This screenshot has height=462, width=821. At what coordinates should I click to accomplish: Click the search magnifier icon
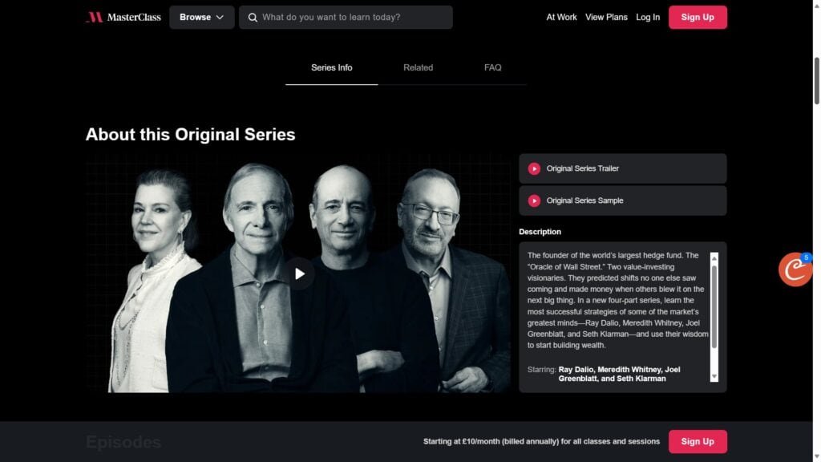pyautogui.click(x=253, y=18)
